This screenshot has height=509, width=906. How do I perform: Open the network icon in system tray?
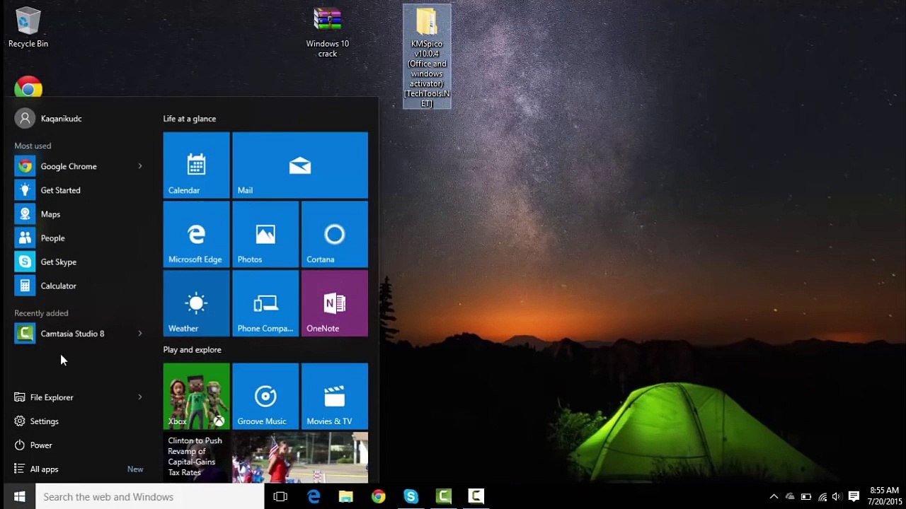822,496
